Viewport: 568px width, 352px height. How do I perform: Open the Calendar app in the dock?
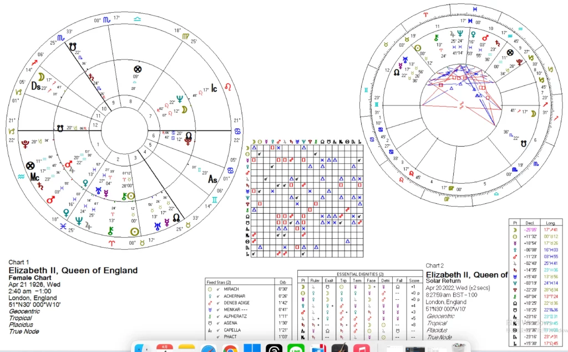tap(165, 348)
